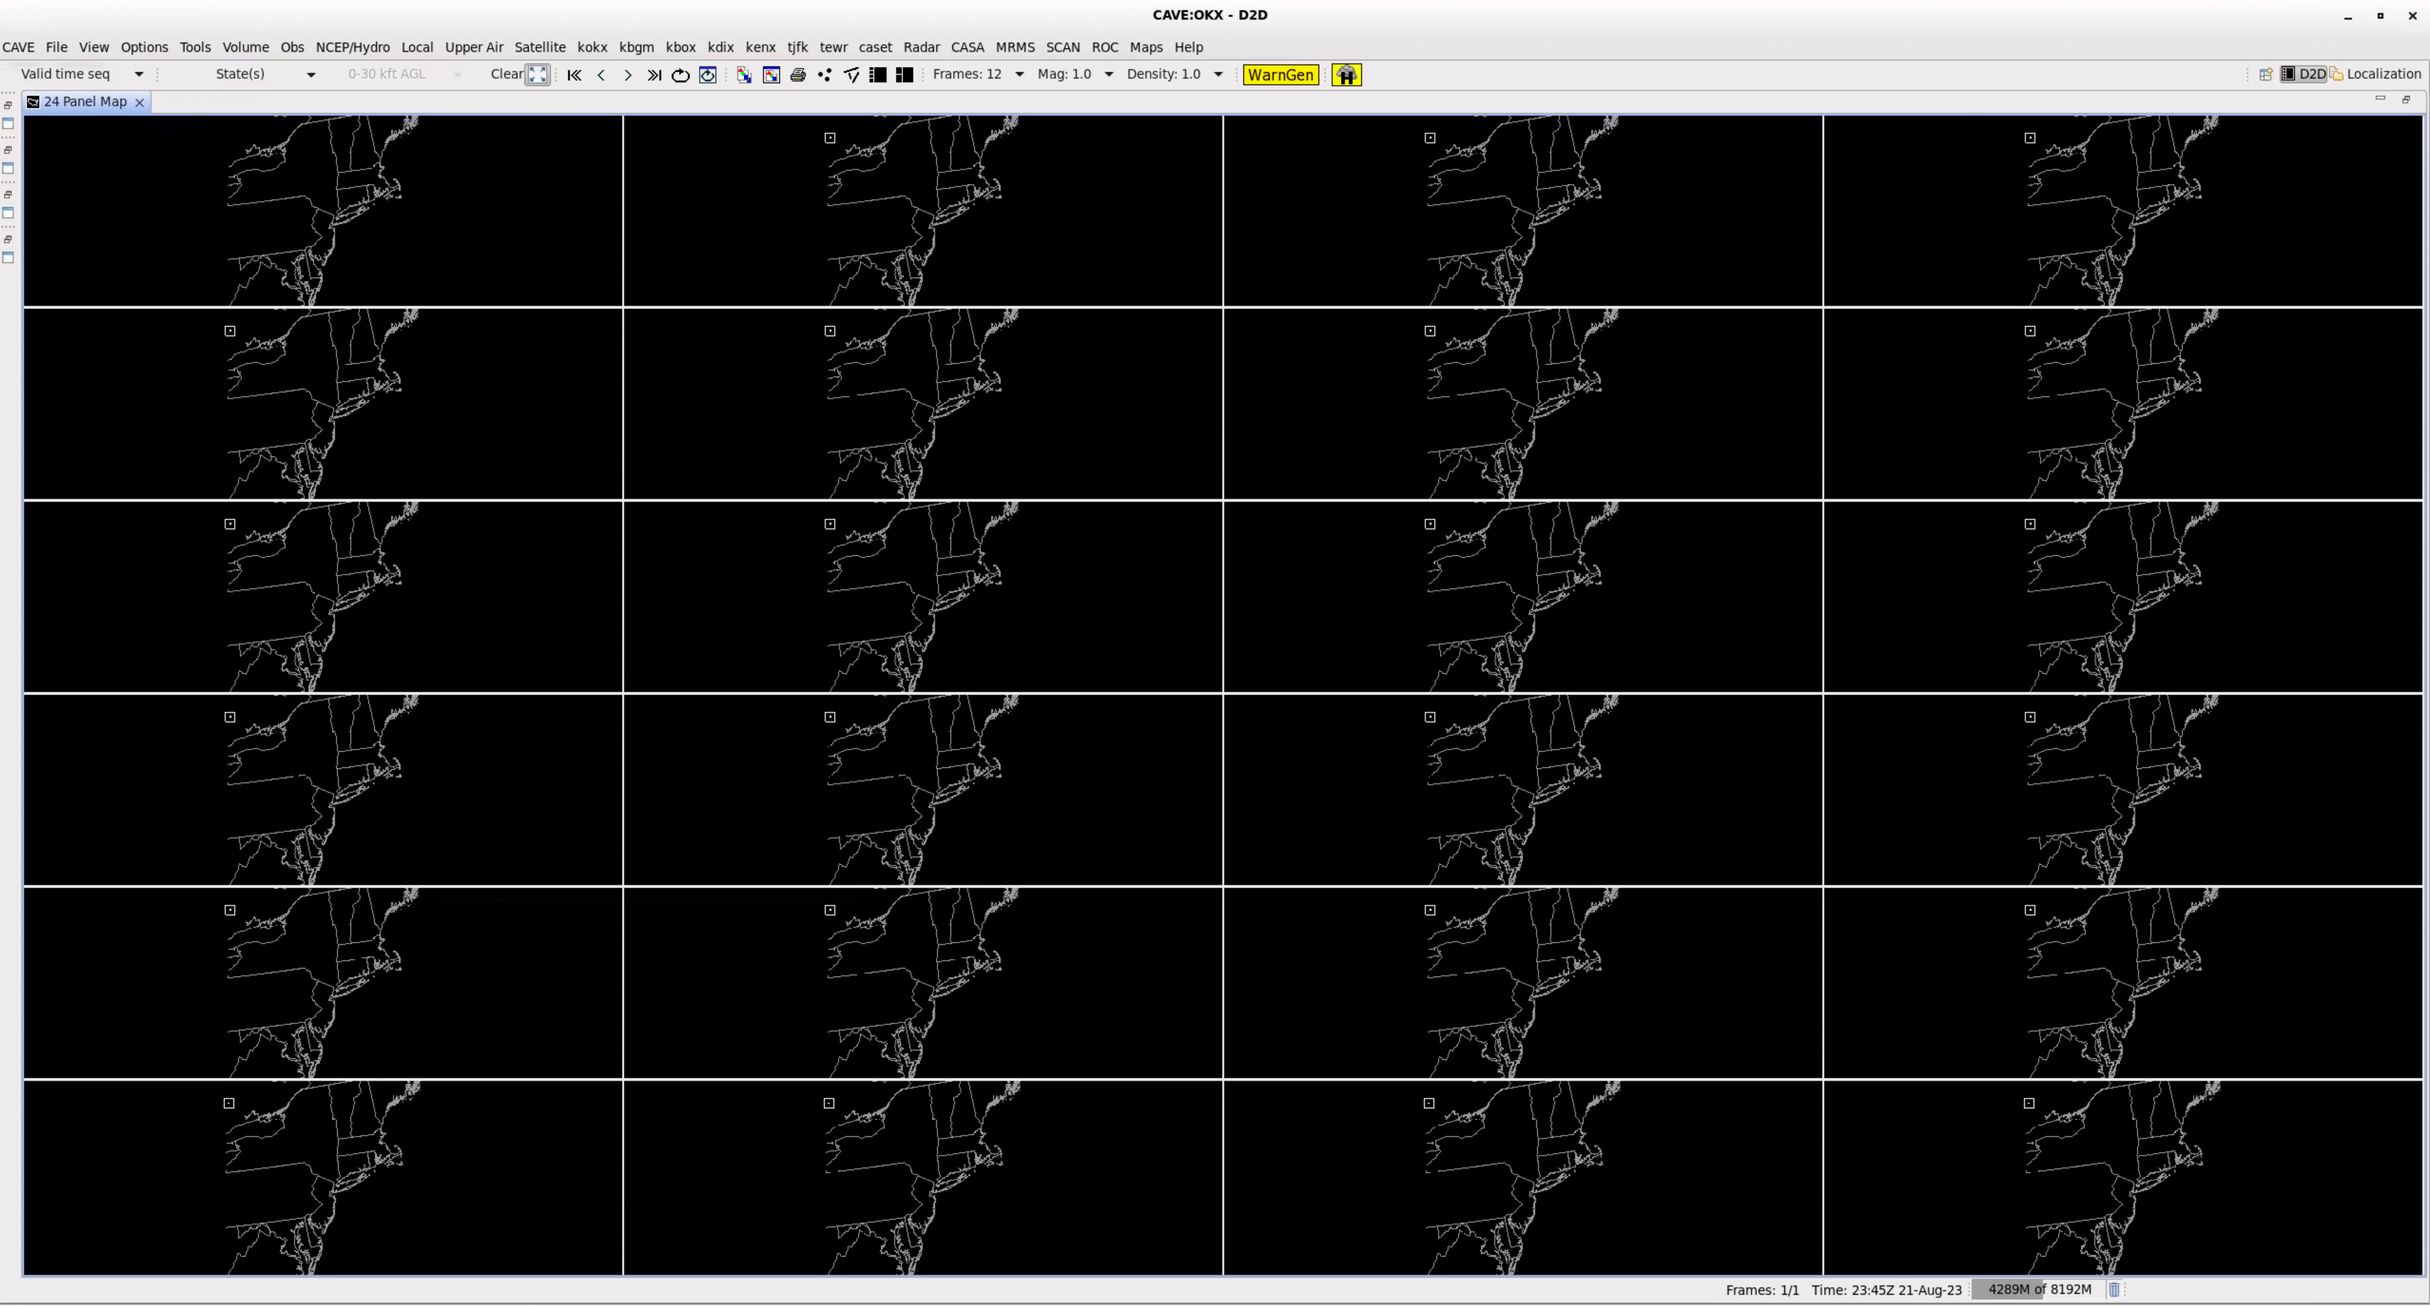Switch to the D2D perspective
Viewport: 2430px width, 1306px height.
coord(2304,74)
